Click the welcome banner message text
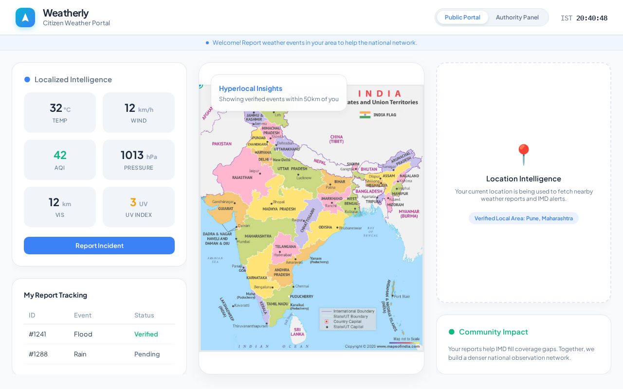 point(315,43)
